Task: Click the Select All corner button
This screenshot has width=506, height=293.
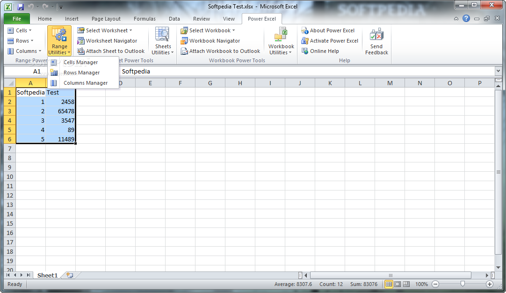Action: [x=10, y=83]
